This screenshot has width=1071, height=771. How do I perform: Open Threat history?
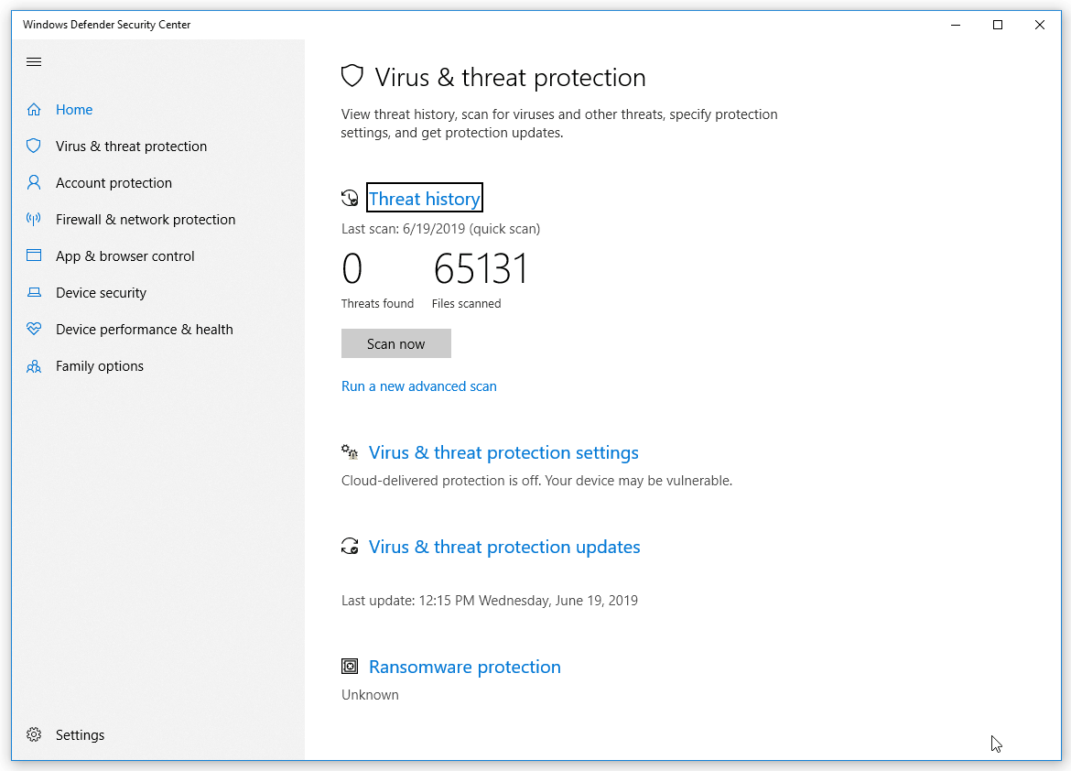tap(424, 197)
